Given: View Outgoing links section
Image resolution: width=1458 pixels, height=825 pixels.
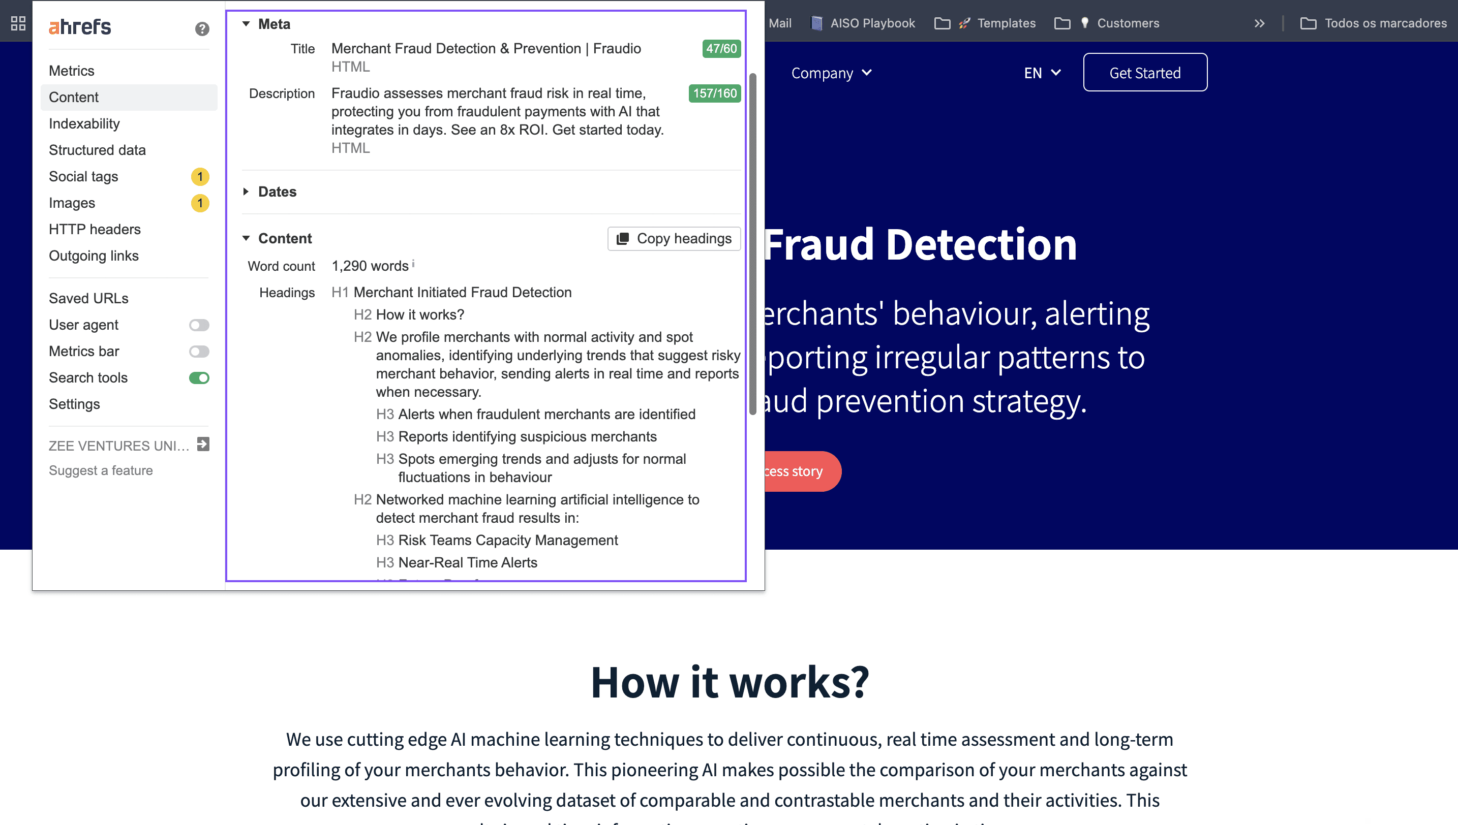Looking at the screenshot, I should click(x=129, y=256).
